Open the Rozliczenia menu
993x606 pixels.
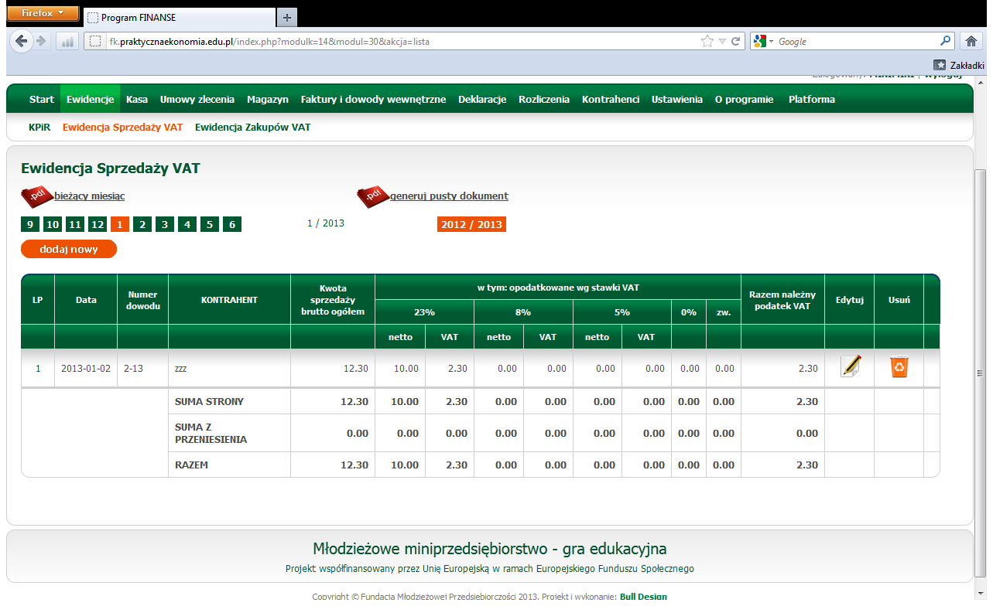click(x=544, y=99)
